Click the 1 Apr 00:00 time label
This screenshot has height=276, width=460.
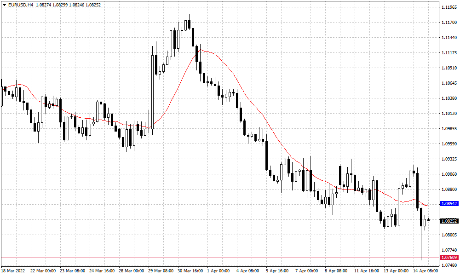[218, 271]
